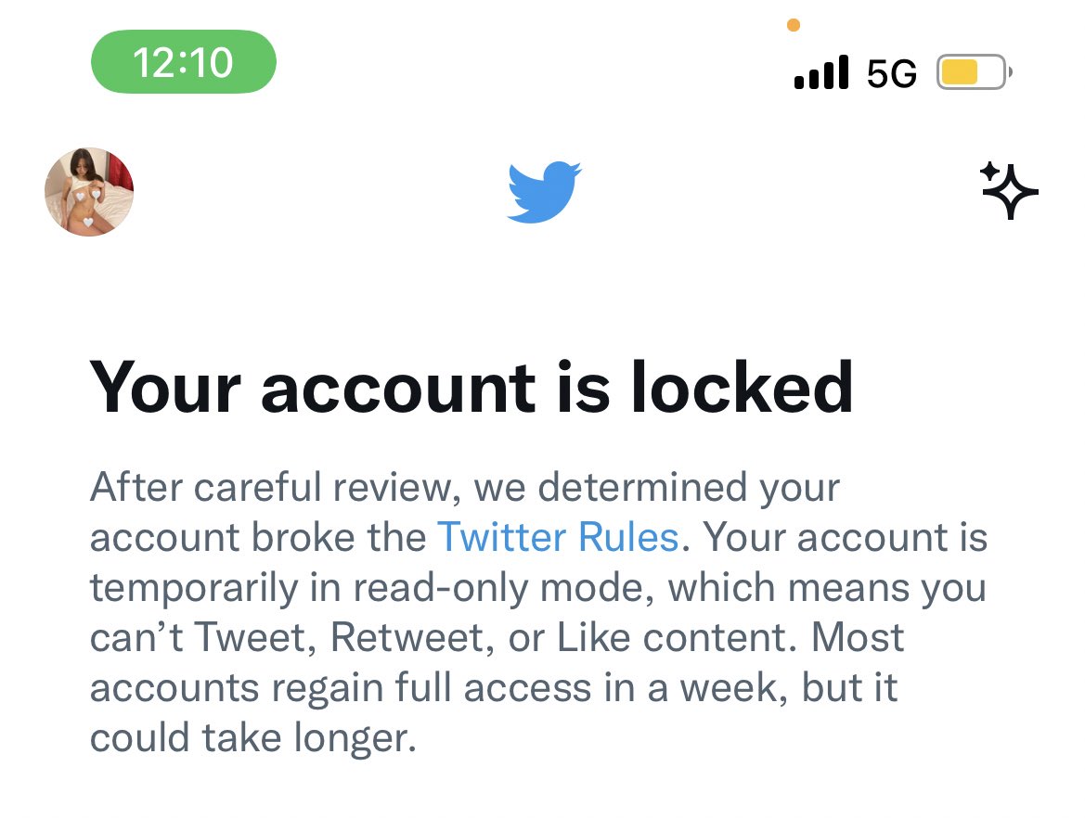Click the orange microphone indicator dot
This screenshot has width=1085, height=818.
[x=793, y=26]
